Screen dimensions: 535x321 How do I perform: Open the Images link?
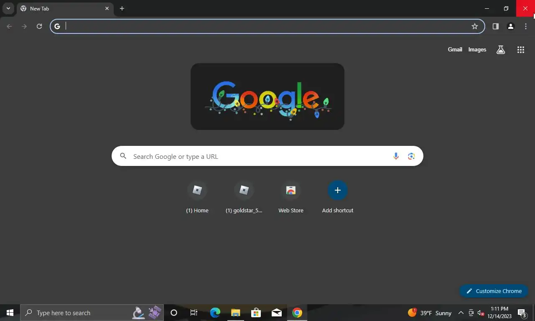click(477, 49)
